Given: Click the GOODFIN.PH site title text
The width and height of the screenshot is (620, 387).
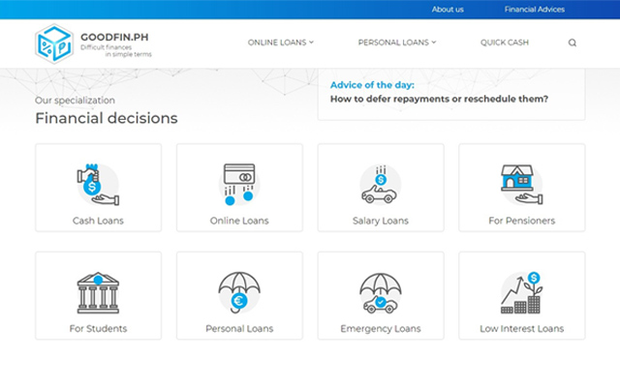Looking at the screenshot, I should 114,37.
